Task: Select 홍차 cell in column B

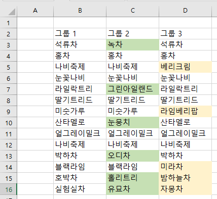Action: tap(80, 56)
